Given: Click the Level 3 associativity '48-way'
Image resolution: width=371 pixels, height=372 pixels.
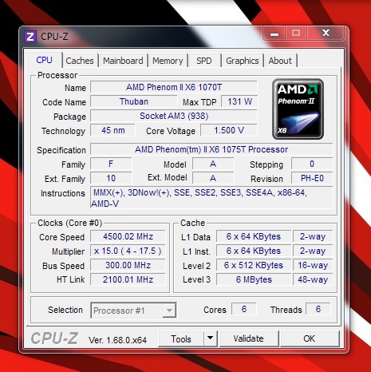Looking at the screenshot, I should point(313,279).
